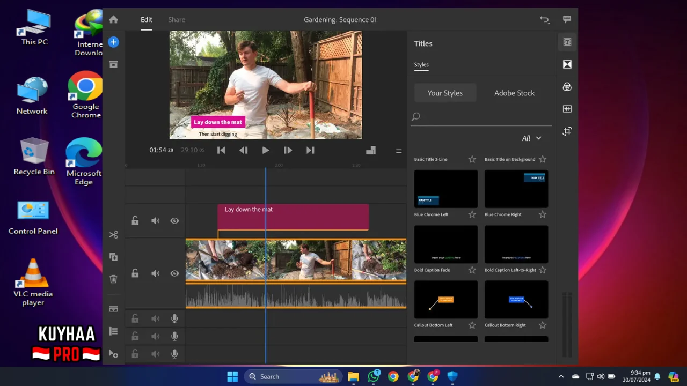
Task: Star the Blue Chrome Left title
Action: (x=472, y=214)
